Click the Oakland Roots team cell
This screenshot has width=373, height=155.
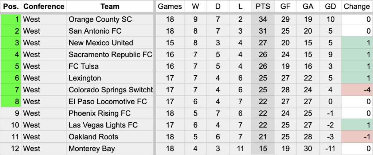110,137
